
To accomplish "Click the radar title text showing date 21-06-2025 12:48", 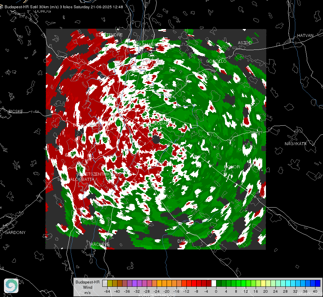I will [x=64, y=7].
